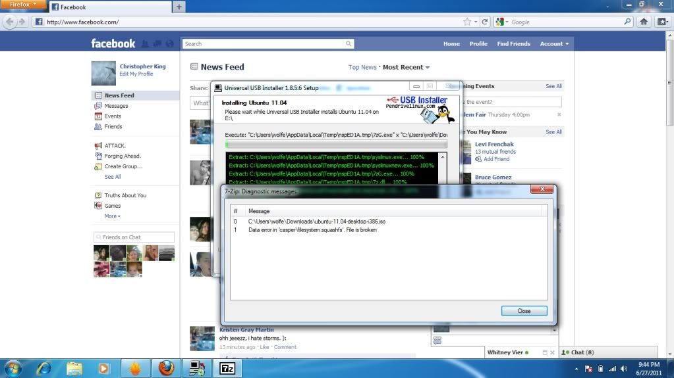674x378 pixels.
Task: Switch to Universal USB Installer taskbar item
Action: (x=197, y=369)
